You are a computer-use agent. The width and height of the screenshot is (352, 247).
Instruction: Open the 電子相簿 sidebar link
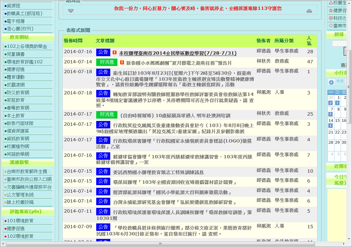[x=16, y=21]
